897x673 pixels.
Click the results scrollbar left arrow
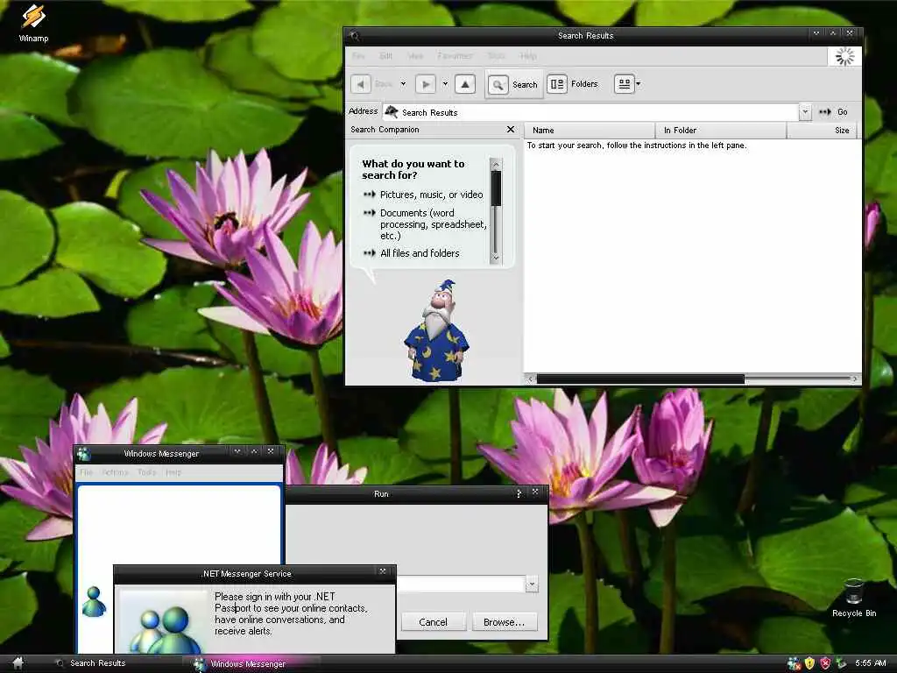(x=530, y=379)
